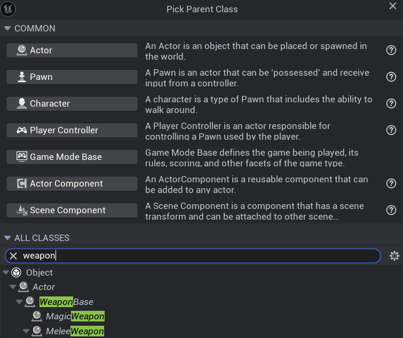
Task: Collapse the Object tree node
Action: coord(6,272)
